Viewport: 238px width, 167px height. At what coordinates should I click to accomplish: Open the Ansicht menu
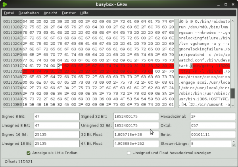pyautogui.click(x=50, y=13)
